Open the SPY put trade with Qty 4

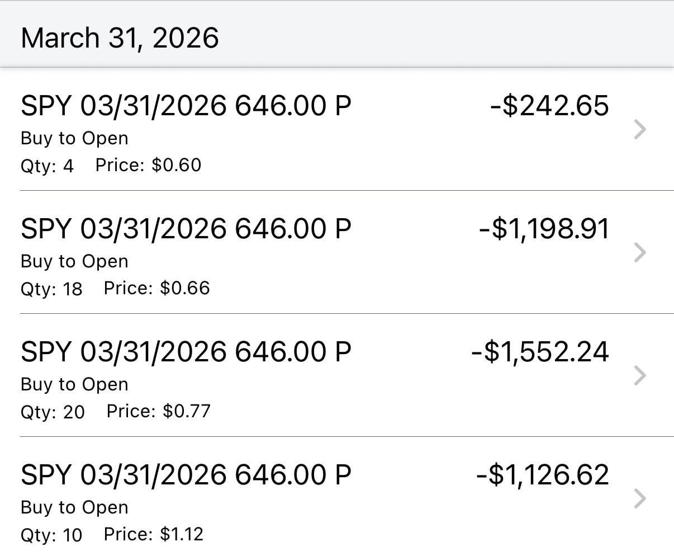click(186, 106)
